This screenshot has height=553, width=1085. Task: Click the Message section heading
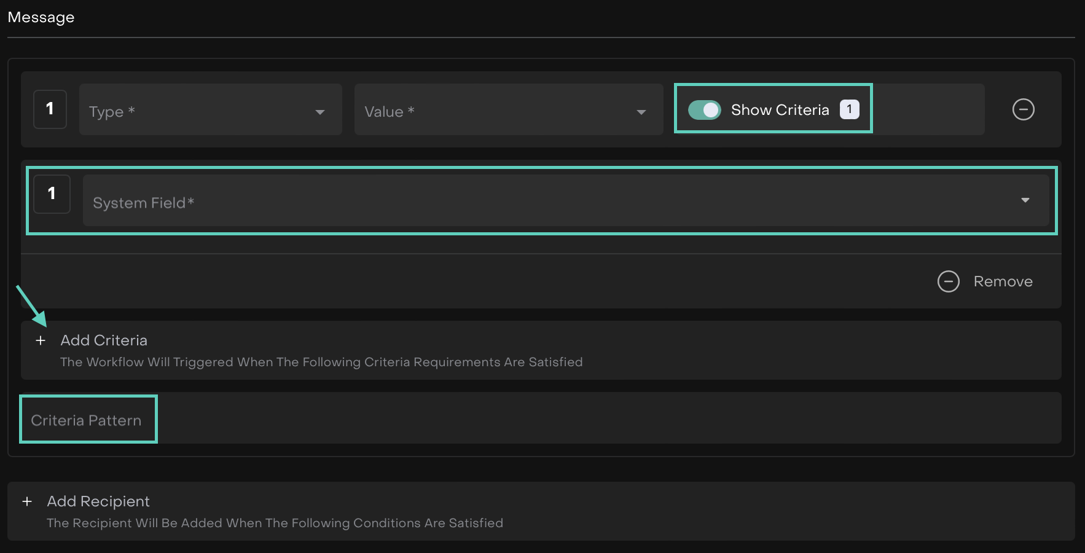coord(41,17)
